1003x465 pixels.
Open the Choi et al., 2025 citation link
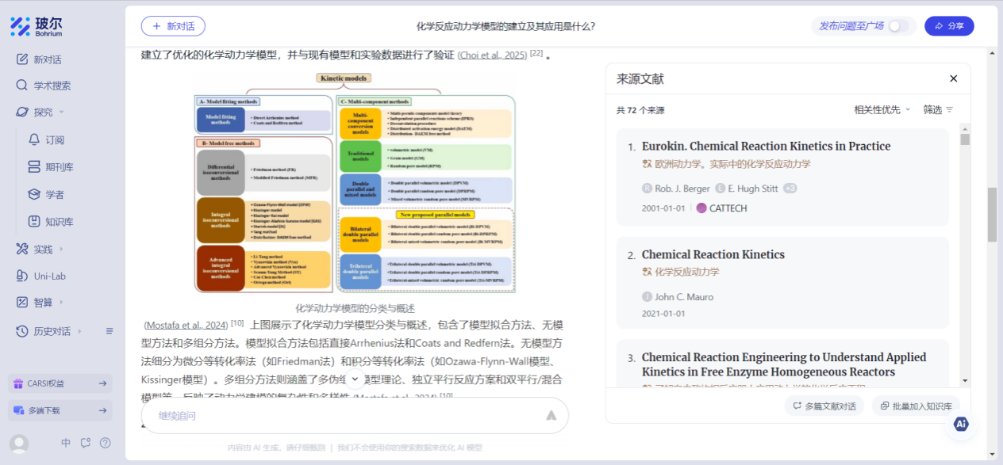click(492, 55)
